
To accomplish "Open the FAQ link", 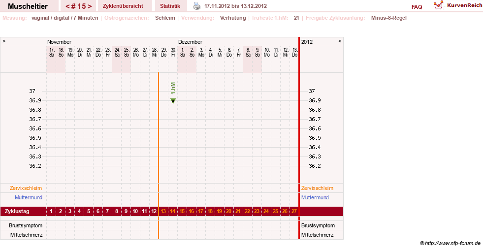I will (417, 7).
